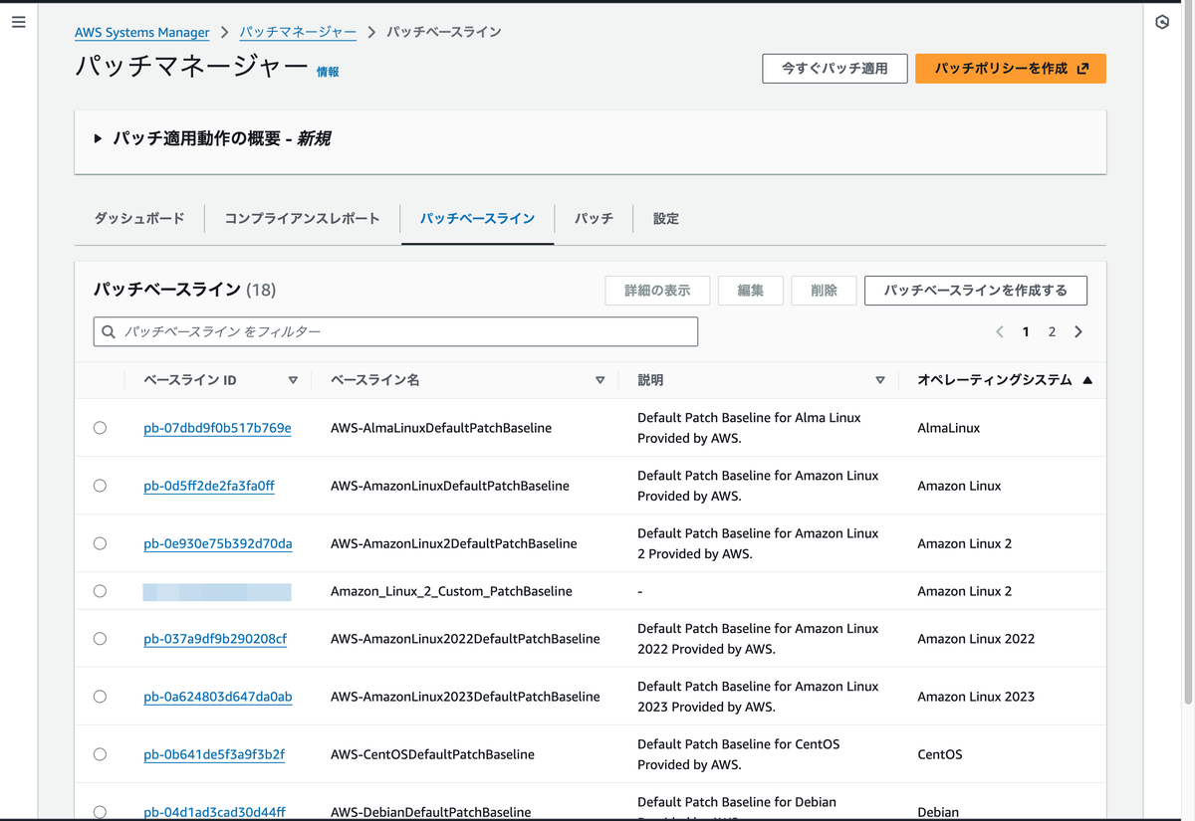Screen dimensions: 1195x821
Task: Select radio for Amazon_Linux_2_Custom_PatchBaseline
Action: pyautogui.click(x=100, y=591)
